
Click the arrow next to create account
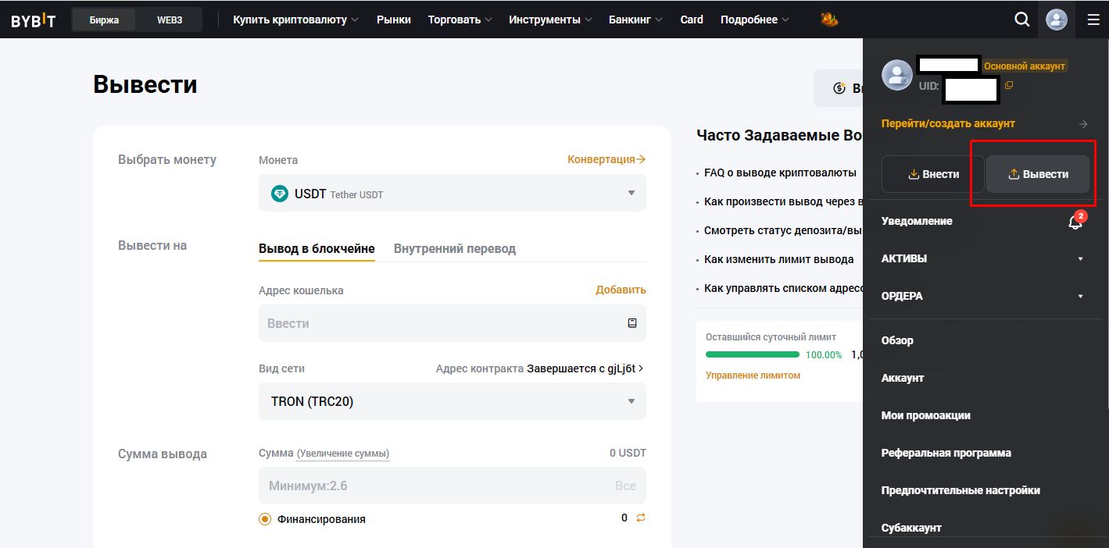click(1082, 124)
